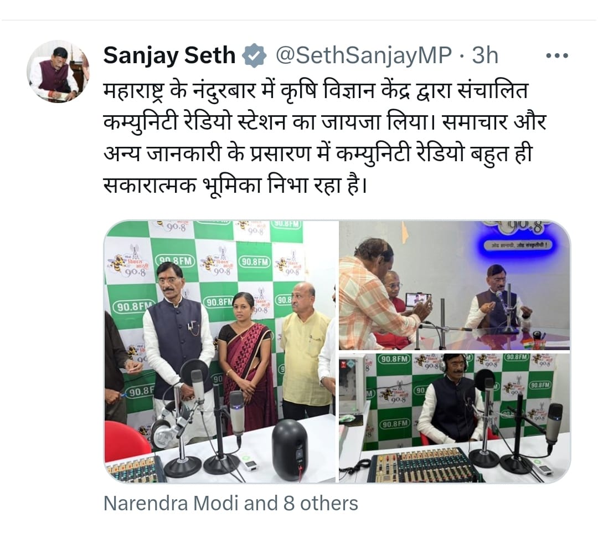Screen dimensions: 598x533
Task: Select the tweet line starting with महाराष्ट्र
Action: click(x=316, y=91)
